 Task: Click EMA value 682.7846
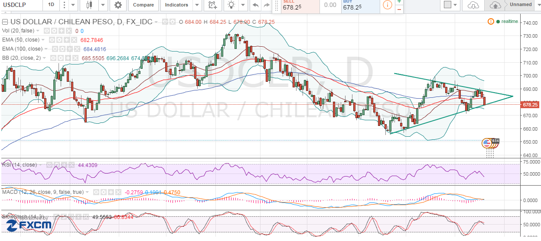click(x=91, y=40)
